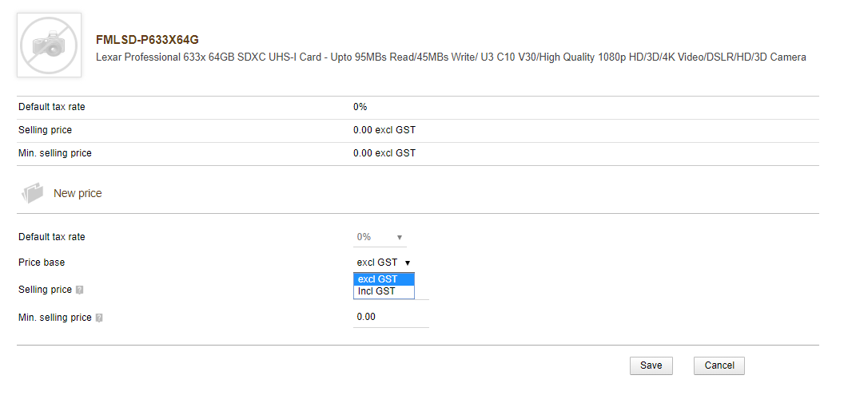Collapse the Price base dropdown
The image size is (844, 395).
[383, 262]
